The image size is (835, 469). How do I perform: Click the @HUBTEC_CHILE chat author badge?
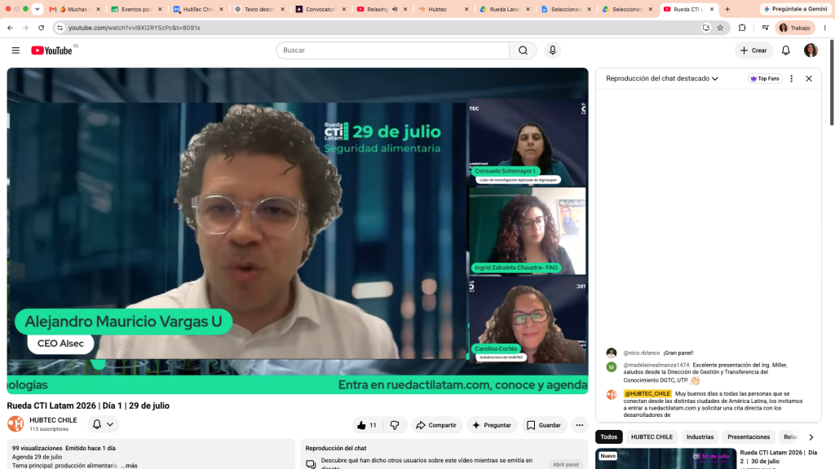click(x=647, y=394)
